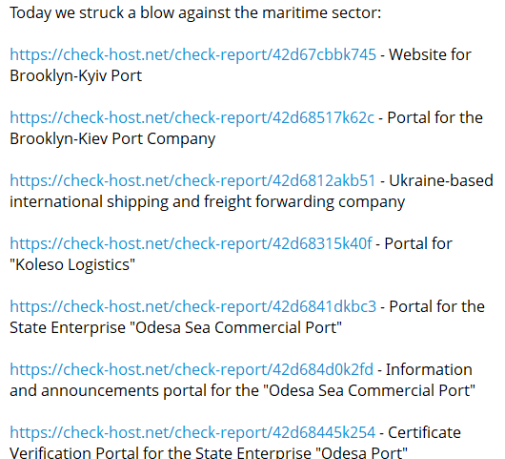505x459 pixels.
Task: Open the check-report link ending 42d6841dkbc3
Action: click(x=192, y=306)
